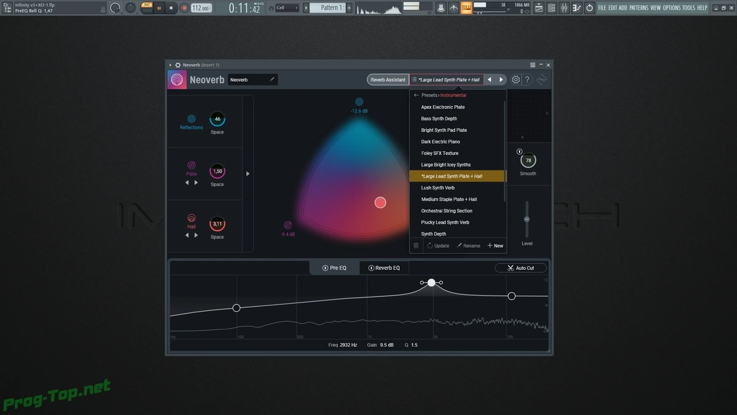
Task: Open Neoverb help question mark
Action: coord(527,80)
